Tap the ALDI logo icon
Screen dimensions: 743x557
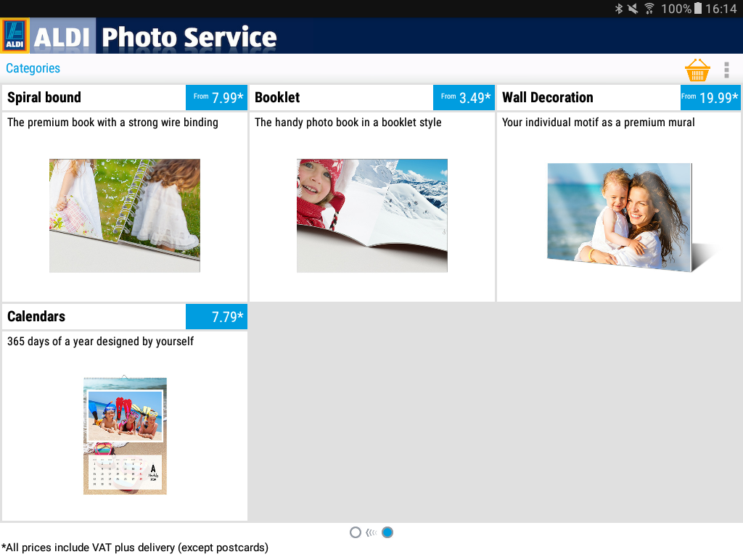coord(15,36)
